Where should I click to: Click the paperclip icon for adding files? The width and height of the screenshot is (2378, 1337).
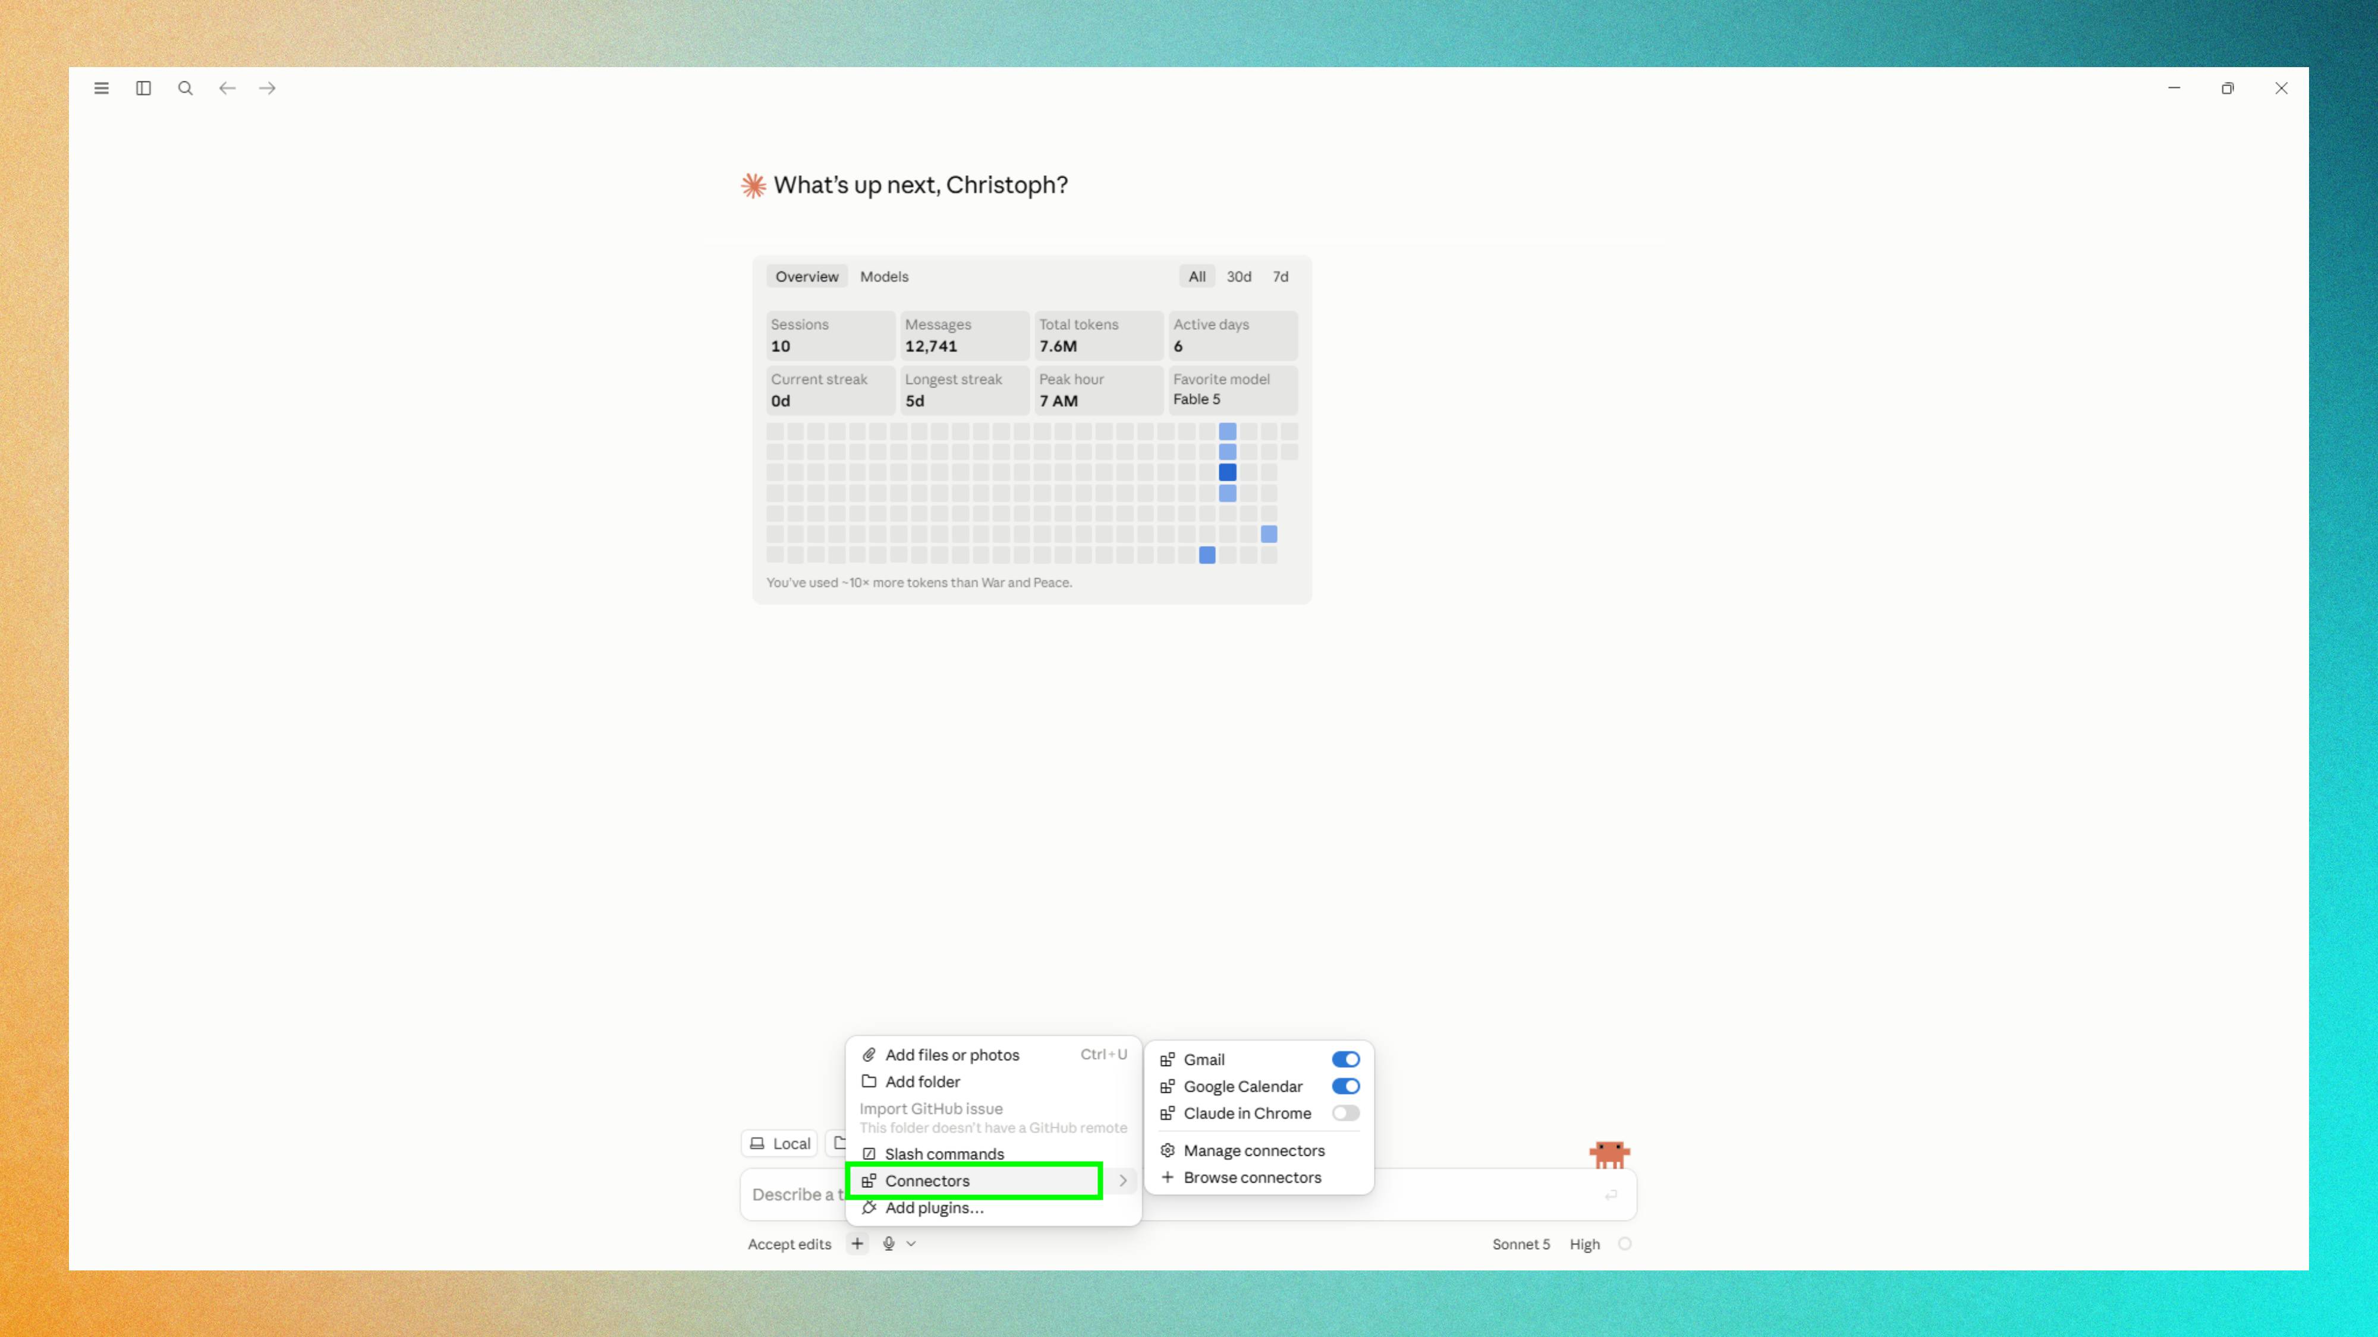pyautogui.click(x=869, y=1055)
